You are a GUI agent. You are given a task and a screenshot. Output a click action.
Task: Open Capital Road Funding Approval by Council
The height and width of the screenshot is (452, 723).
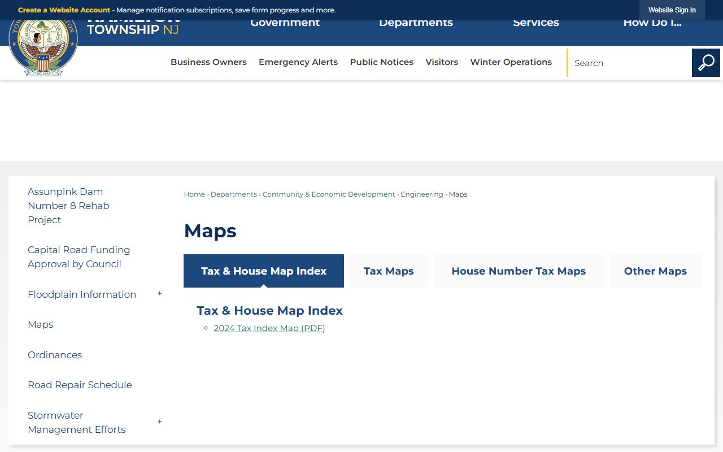click(x=79, y=257)
